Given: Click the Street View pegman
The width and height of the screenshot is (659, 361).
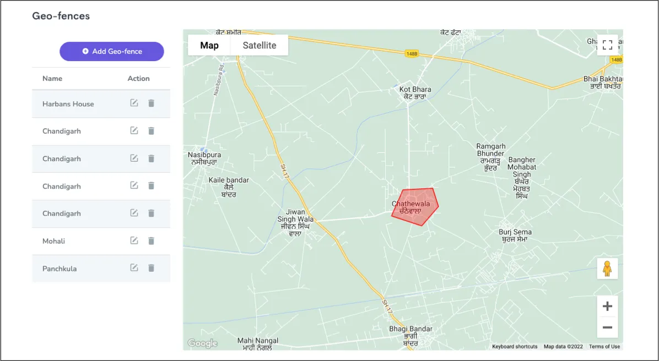Looking at the screenshot, I should tap(607, 269).
